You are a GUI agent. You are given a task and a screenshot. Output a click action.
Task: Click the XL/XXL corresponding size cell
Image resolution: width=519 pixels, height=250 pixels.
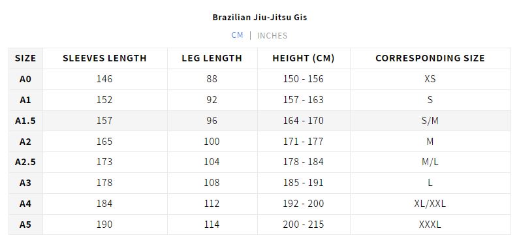coord(430,204)
